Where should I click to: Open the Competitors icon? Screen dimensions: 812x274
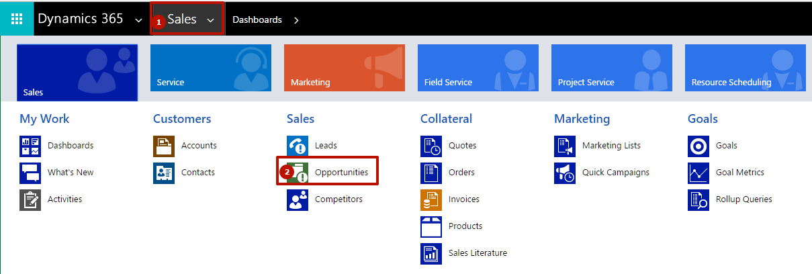coord(298,199)
